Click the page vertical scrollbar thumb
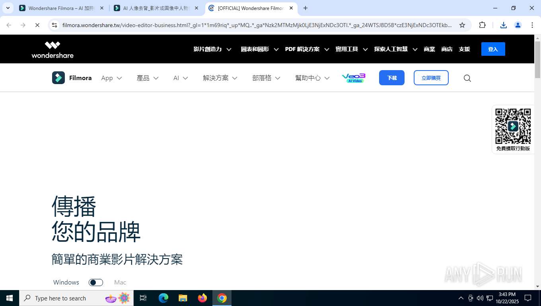The height and width of the screenshot is (306, 541). click(537, 60)
